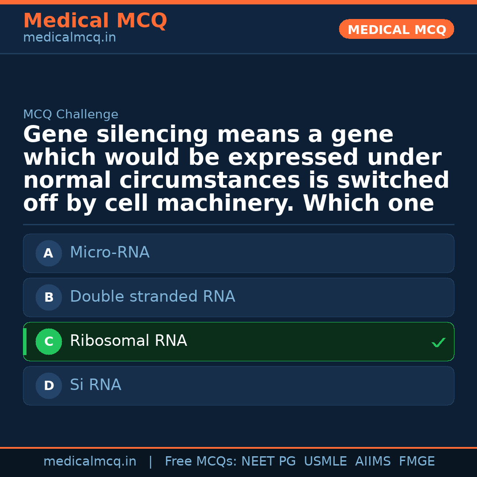Click AIIMS in the footer
Image resolution: width=477 pixels, height=477 pixels.
(x=373, y=462)
